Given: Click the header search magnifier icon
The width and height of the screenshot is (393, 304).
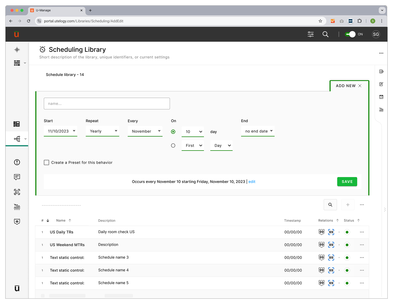Looking at the screenshot, I should point(326,34).
